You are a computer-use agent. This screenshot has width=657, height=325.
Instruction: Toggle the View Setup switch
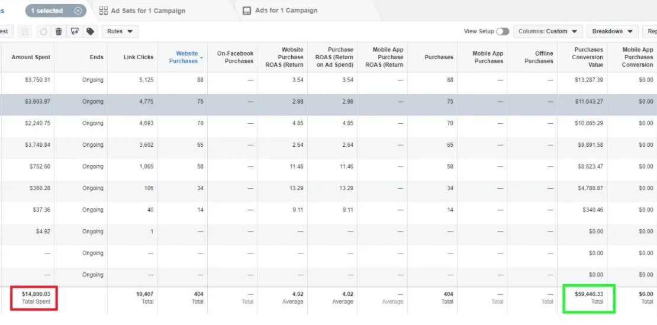[503, 31]
